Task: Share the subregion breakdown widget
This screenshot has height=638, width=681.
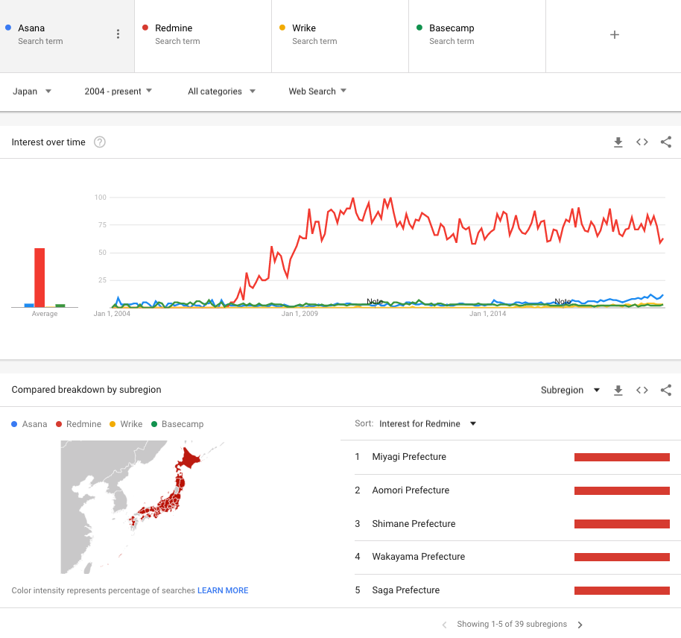Action: [x=666, y=391]
